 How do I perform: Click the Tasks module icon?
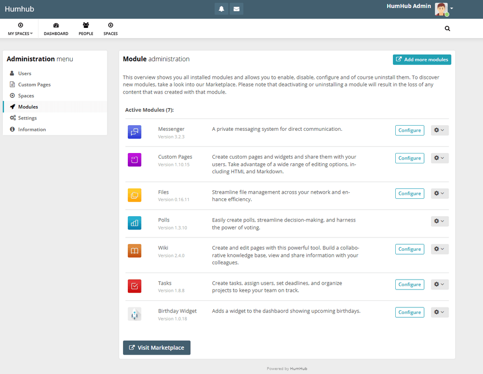(x=134, y=286)
